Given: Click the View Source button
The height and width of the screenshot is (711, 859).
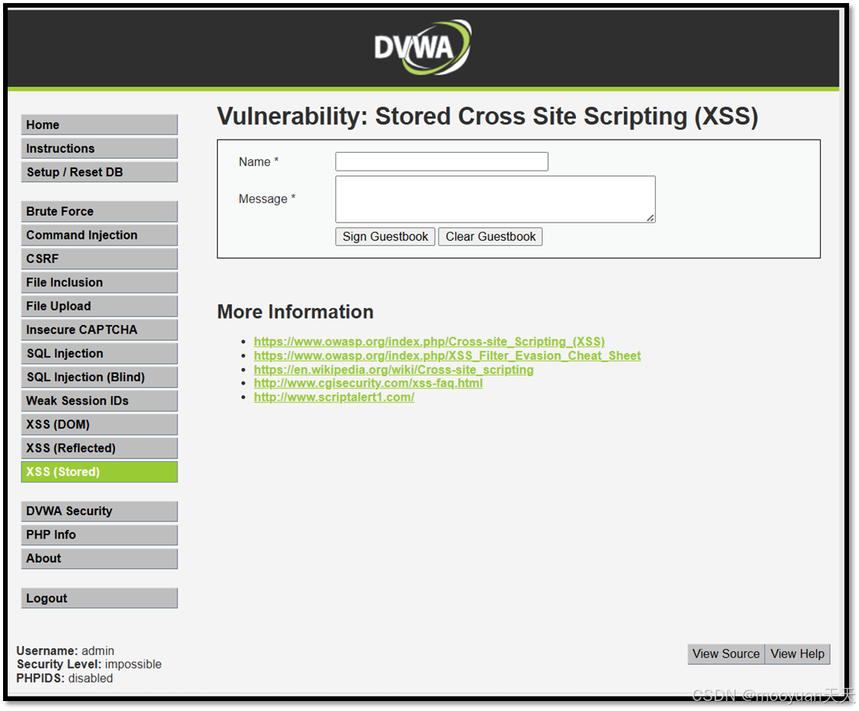Looking at the screenshot, I should tap(726, 654).
